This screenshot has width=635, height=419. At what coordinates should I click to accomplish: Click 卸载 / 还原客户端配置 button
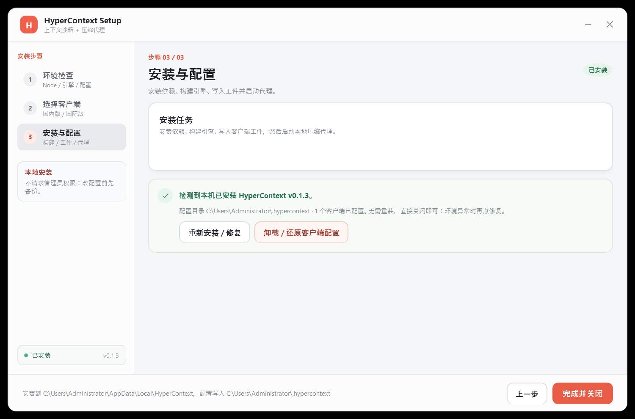coord(301,232)
